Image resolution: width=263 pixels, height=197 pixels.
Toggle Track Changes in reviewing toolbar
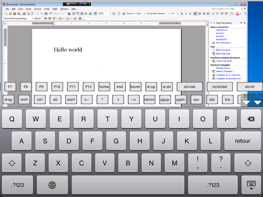tap(75, 18)
